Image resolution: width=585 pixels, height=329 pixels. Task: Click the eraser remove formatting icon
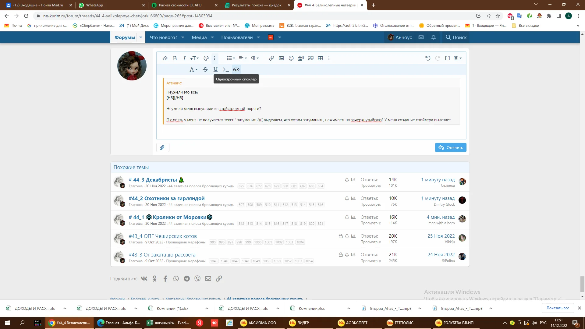165,58
